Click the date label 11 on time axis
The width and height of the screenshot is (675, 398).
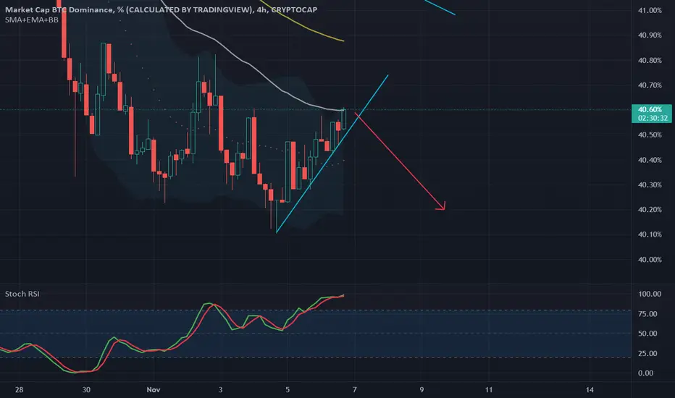[489, 390]
